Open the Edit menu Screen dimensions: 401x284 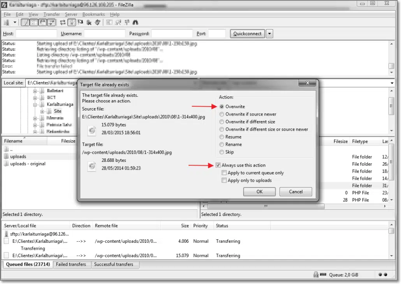tap(19, 14)
